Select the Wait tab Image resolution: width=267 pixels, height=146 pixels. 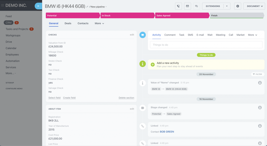210,35
